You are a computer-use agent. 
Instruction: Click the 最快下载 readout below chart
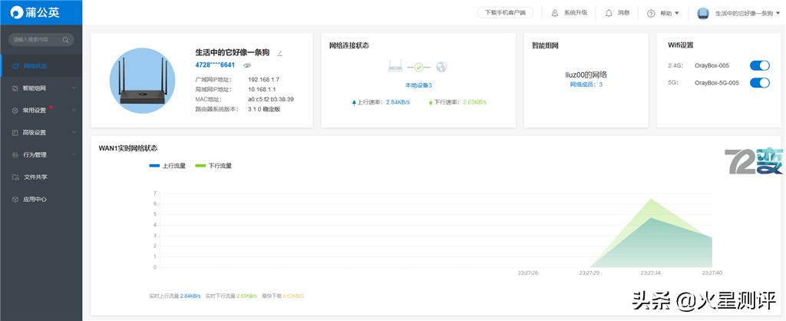tap(282, 296)
